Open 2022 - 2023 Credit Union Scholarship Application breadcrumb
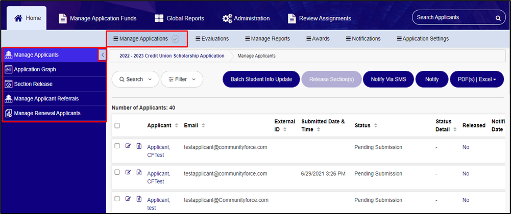This screenshot has height=214, width=511. click(x=172, y=56)
